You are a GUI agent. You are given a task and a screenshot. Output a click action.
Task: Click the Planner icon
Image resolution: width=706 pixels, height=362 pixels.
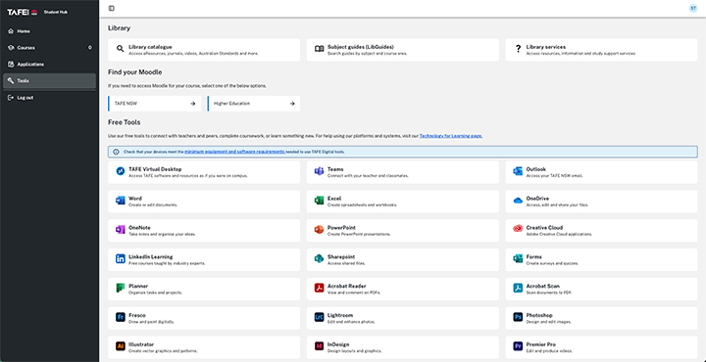[121, 288]
